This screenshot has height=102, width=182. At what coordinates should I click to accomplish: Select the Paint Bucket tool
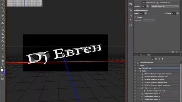tap(3, 34)
